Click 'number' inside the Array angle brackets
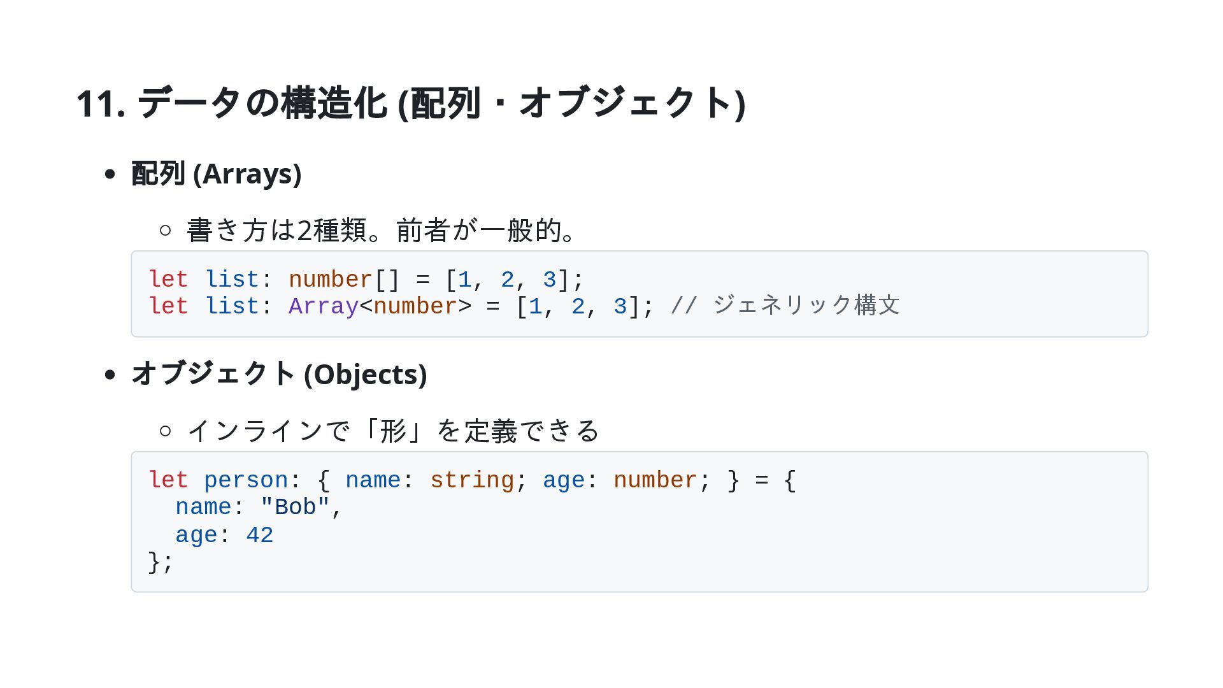This screenshot has width=1223, height=688. tap(415, 306)
